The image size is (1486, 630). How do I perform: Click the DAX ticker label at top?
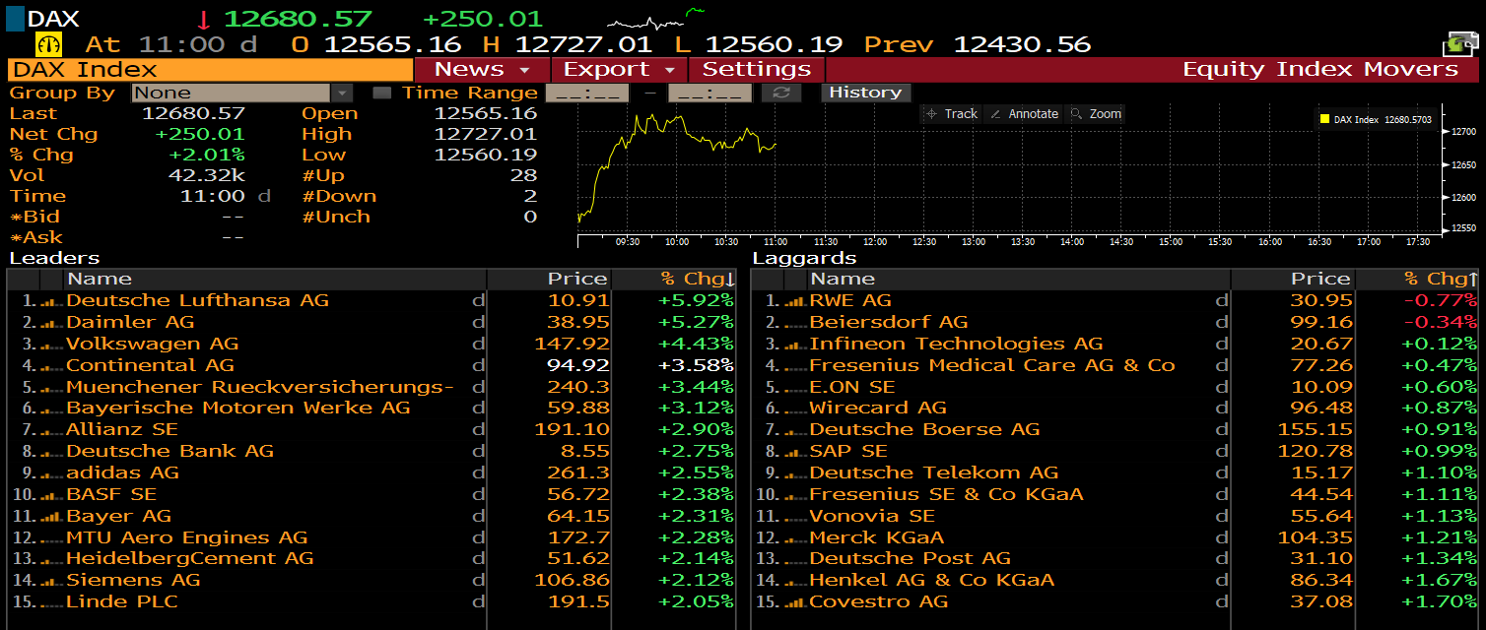(x=53, y=20)
